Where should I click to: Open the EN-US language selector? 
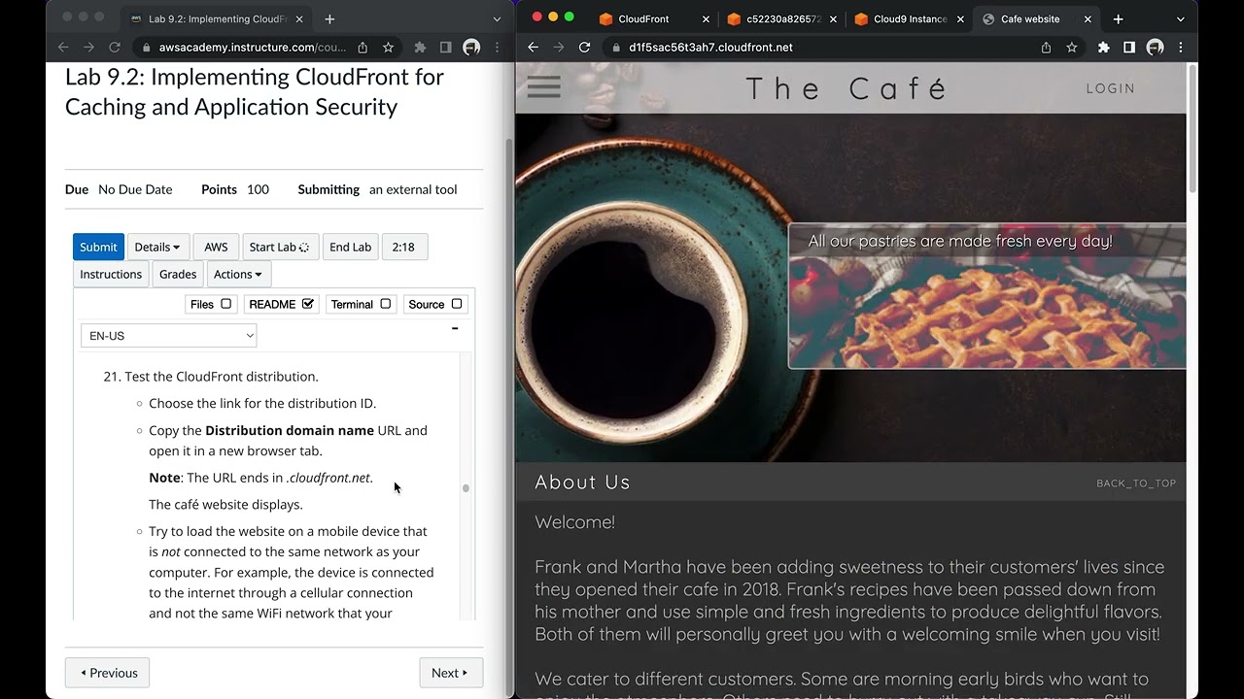click(x=168, y=335)
